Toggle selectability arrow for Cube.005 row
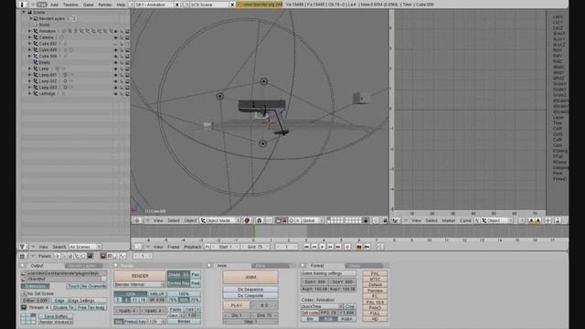The height and width of the screenshot is (329, 585). tap(122, 50)
